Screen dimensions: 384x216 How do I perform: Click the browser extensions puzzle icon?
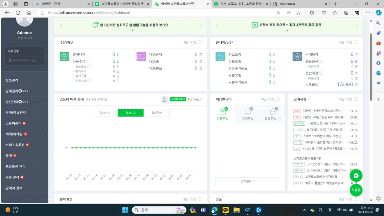pyautogui.click(x=312, y=13)
